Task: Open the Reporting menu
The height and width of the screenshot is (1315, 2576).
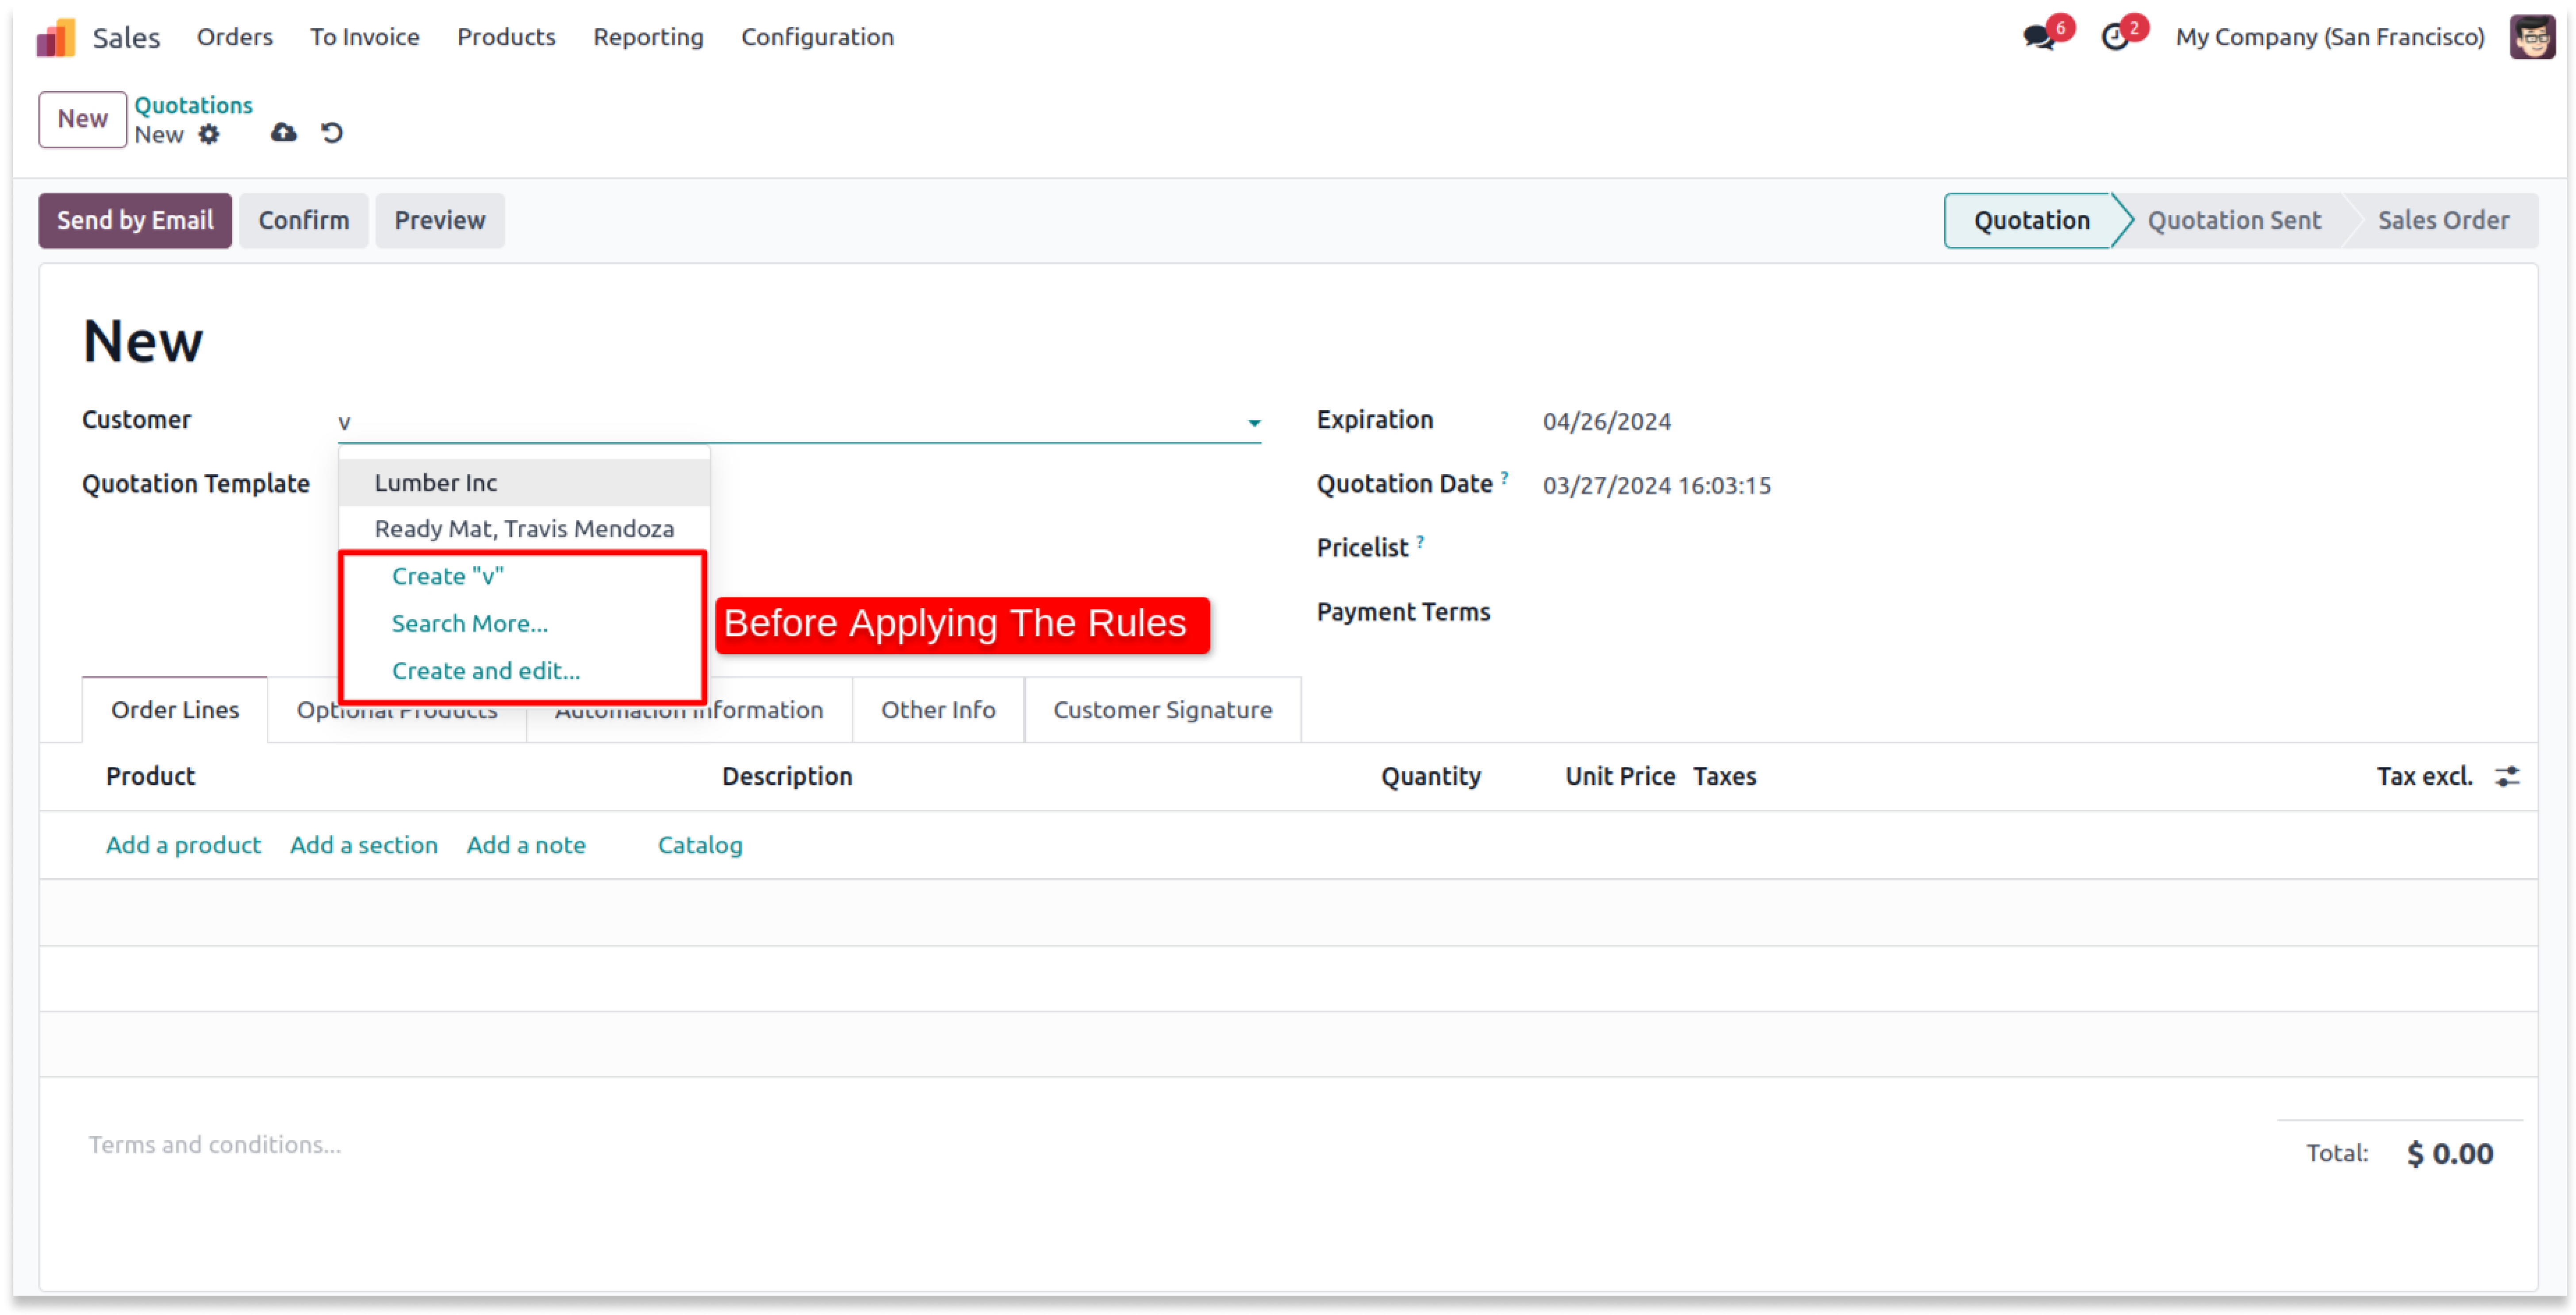Action: (x=648, y=37)
